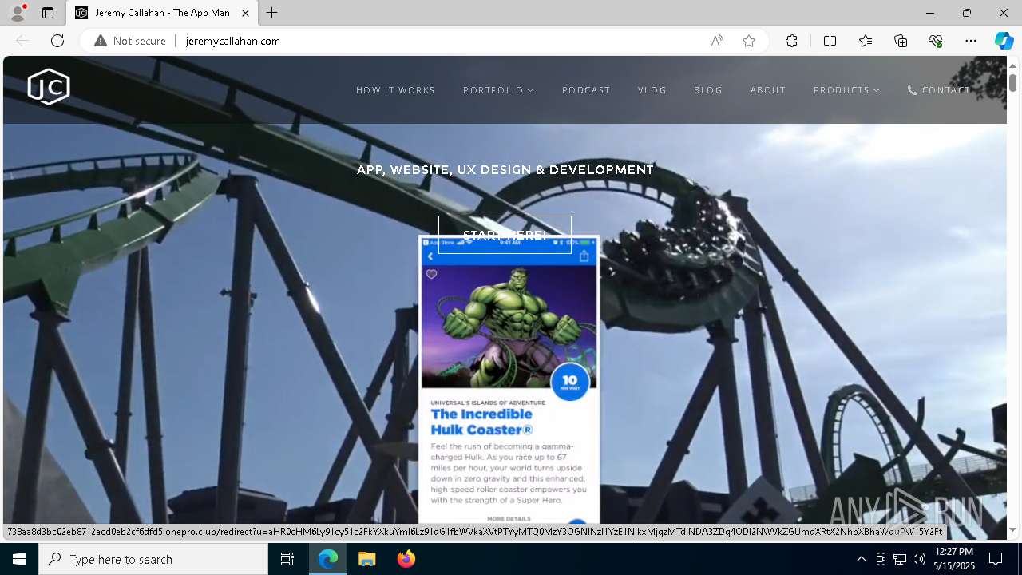Launch the Copilot sidebar
The width and height of the screenshot is (1022, 575).
pos(1004,41)
